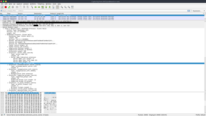Select Content Type: Handshake (22) row
Screen dimensions: 206x116
pos(102,30)
